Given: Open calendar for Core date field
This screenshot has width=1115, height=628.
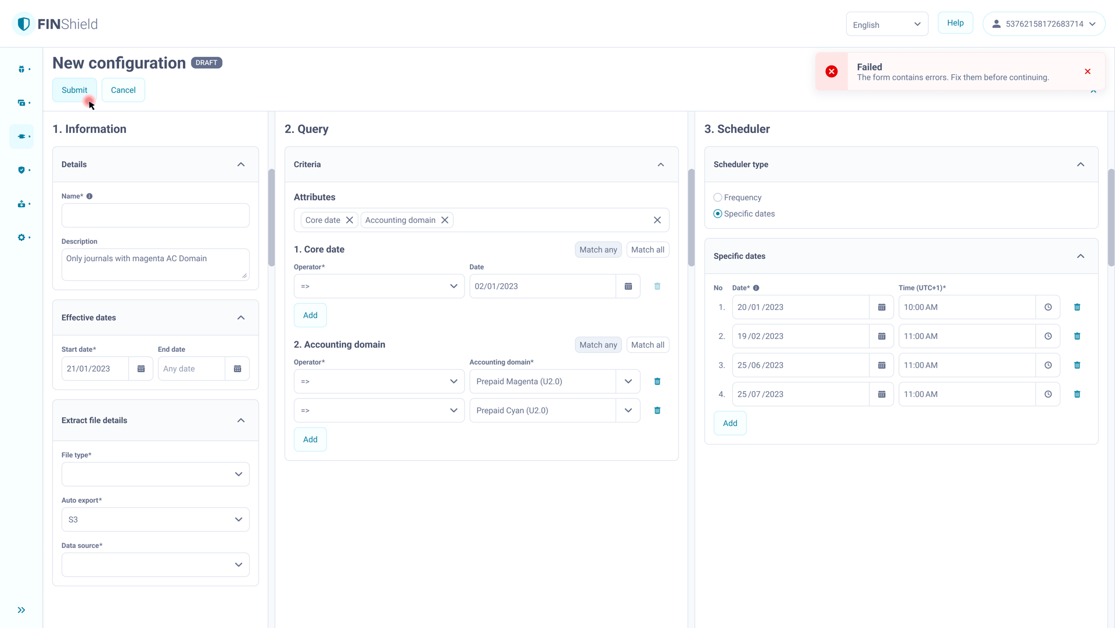Looking at the screenshot, I should 628,286.
